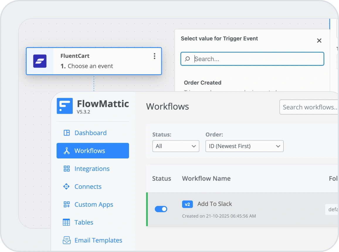The image size is (339, 252).
Task: Click the FlowMattic logo icon
Action: pyautogui.click(x=65, y=106)
